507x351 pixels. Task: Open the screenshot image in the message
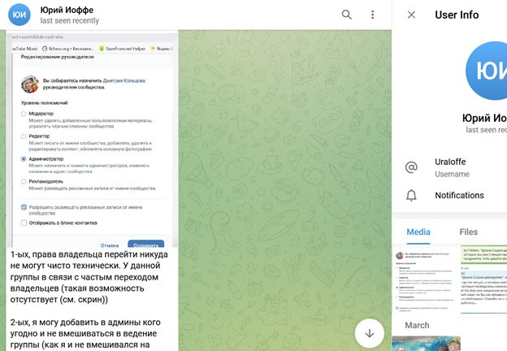(x=93, y=142)
